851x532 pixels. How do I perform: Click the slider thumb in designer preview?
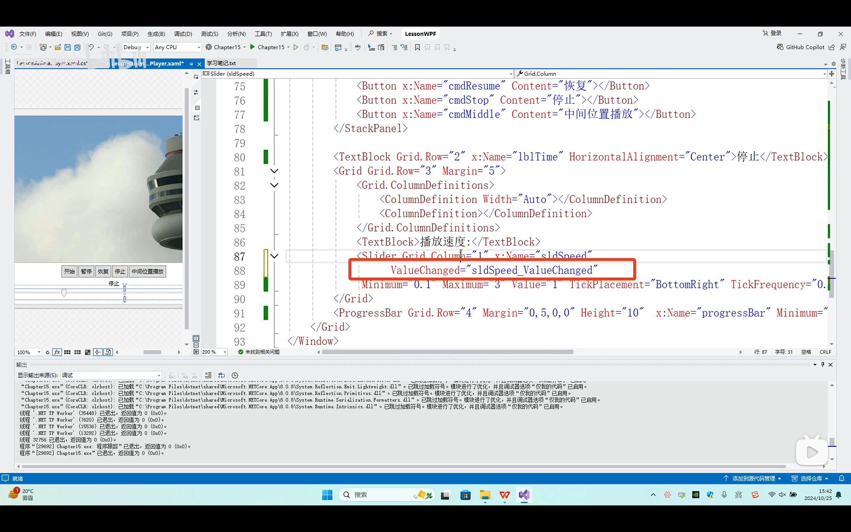click(64, 293)
